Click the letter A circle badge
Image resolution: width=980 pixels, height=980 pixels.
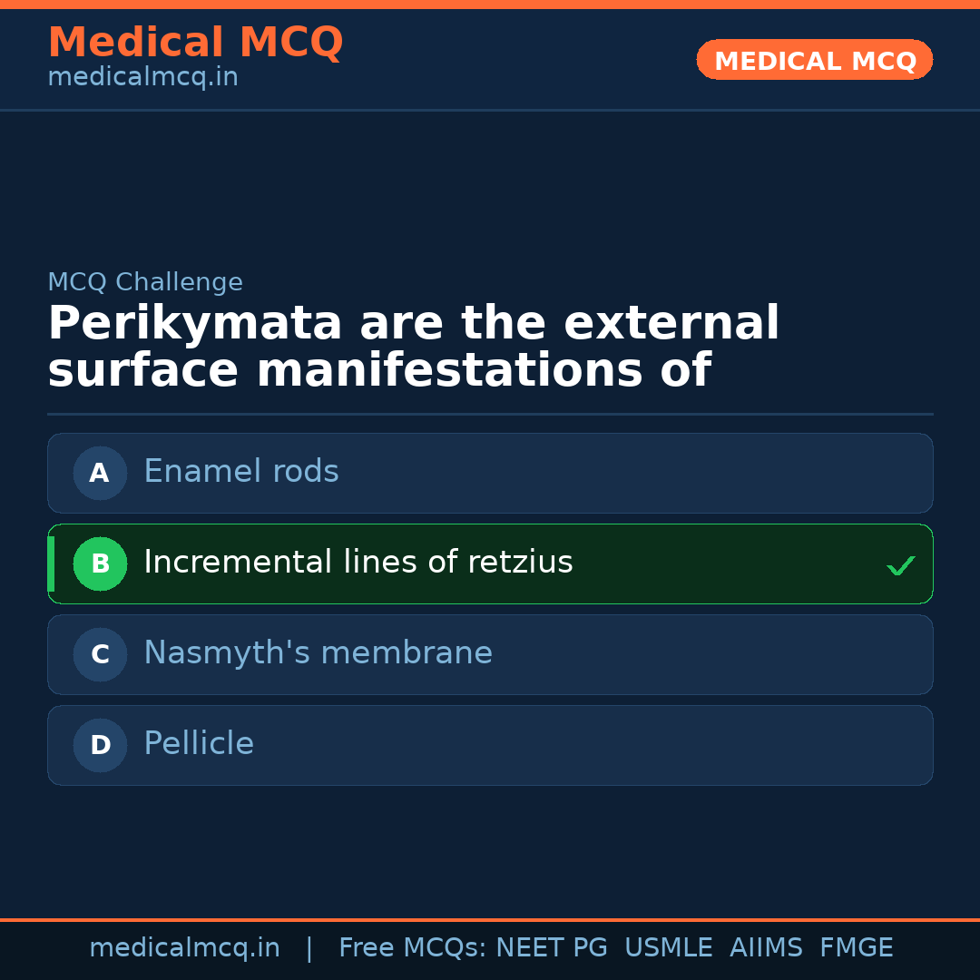click(x=100, y=473)
